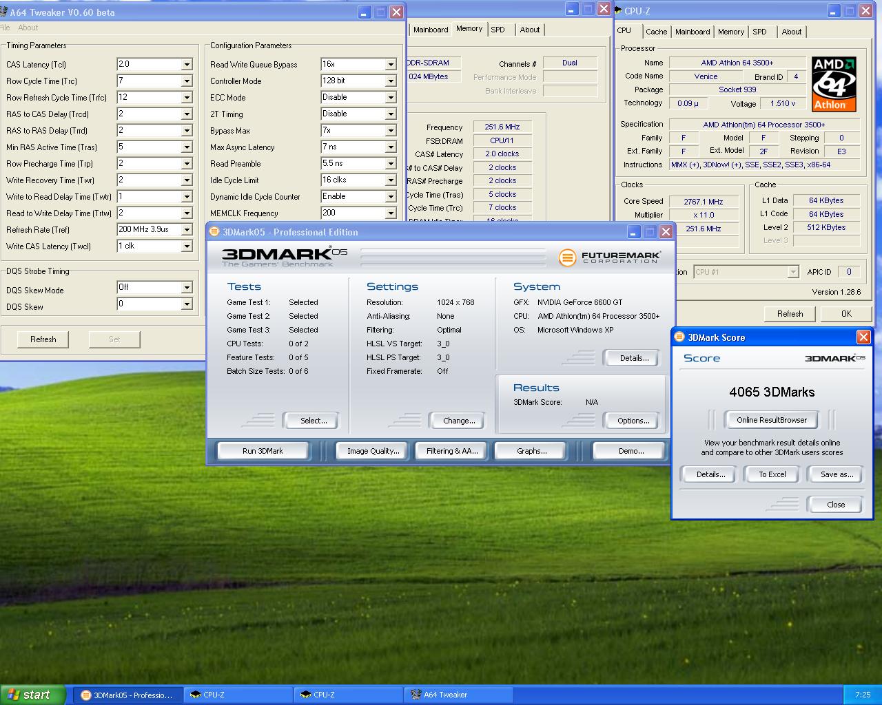
Task: Open the DQS Skew Mode dropdown
Action: 187,287
